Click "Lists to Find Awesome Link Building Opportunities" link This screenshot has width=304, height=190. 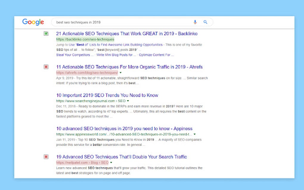[x=126, y=45]
